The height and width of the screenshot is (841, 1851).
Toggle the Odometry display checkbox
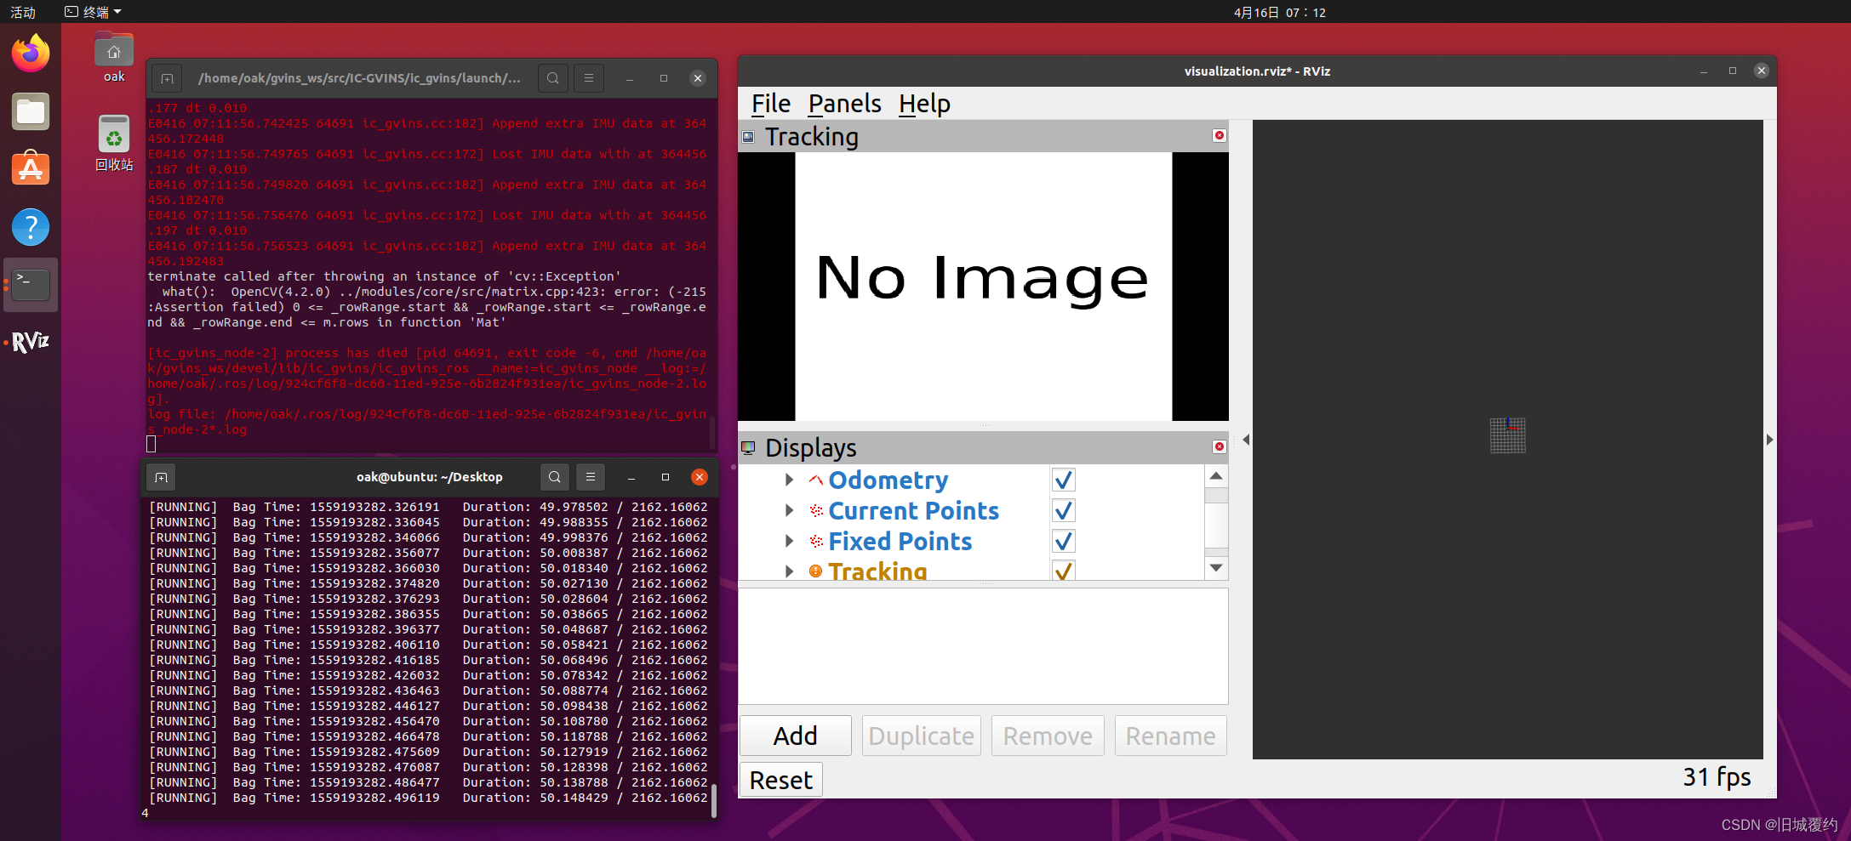pos(1064,480)
